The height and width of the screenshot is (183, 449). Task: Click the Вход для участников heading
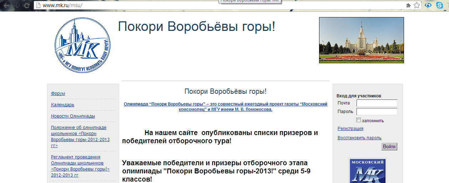coord(359,96)
